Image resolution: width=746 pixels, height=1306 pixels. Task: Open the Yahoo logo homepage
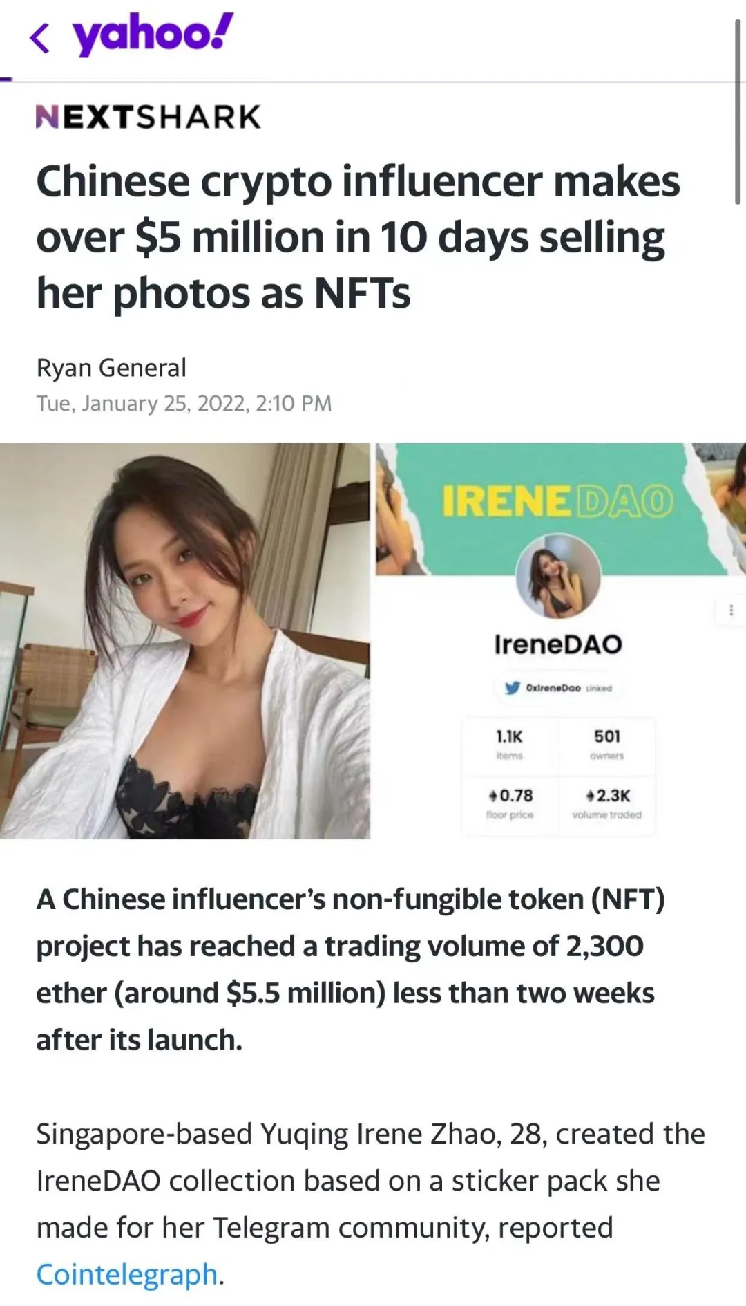pyautogui.click(x=153, y=35)
